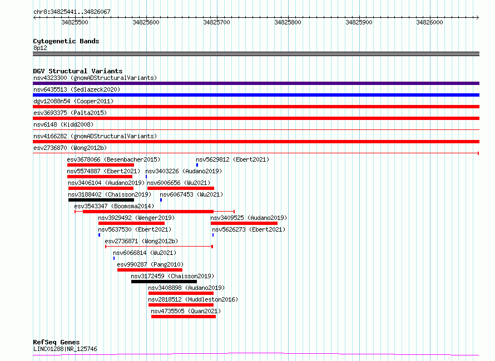Click esv990287 Pang2010 label
Screen dimensions: 495x361
click(150, 264)
